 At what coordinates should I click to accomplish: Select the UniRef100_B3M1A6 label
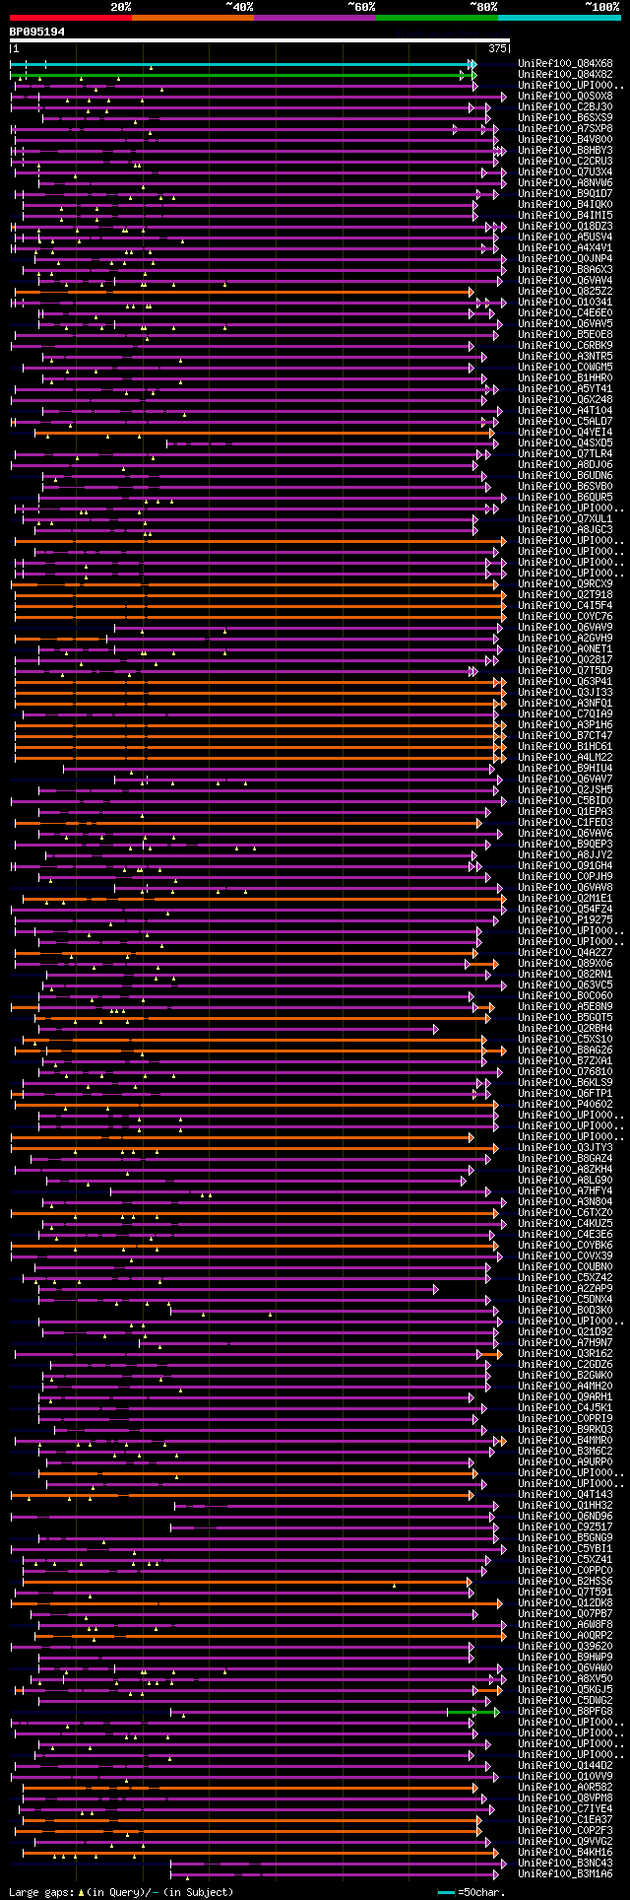tap(565, 1874)
